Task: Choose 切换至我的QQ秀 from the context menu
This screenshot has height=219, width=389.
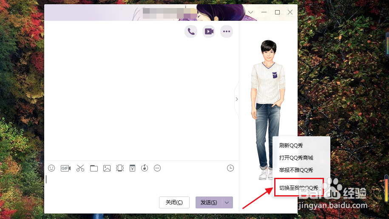Action: tap(299, 188)
